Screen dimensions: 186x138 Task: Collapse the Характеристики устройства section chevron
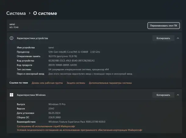(178, 38)
